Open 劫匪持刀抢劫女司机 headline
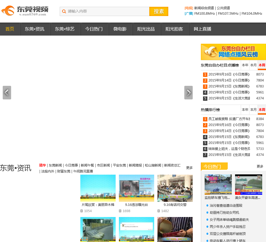Screen dimensions: 266x242 pos(224,213)
